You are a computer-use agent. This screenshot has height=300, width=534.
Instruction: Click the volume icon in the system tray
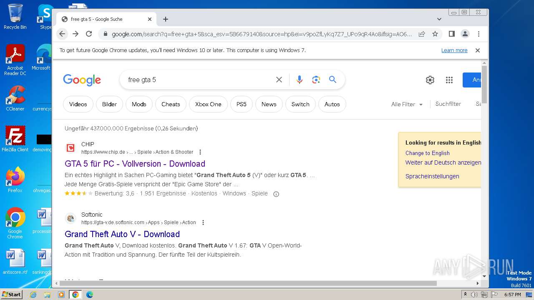pyautogui.click(x=474, y=295)
